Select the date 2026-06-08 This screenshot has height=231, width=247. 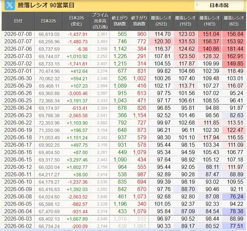point(18,196)
